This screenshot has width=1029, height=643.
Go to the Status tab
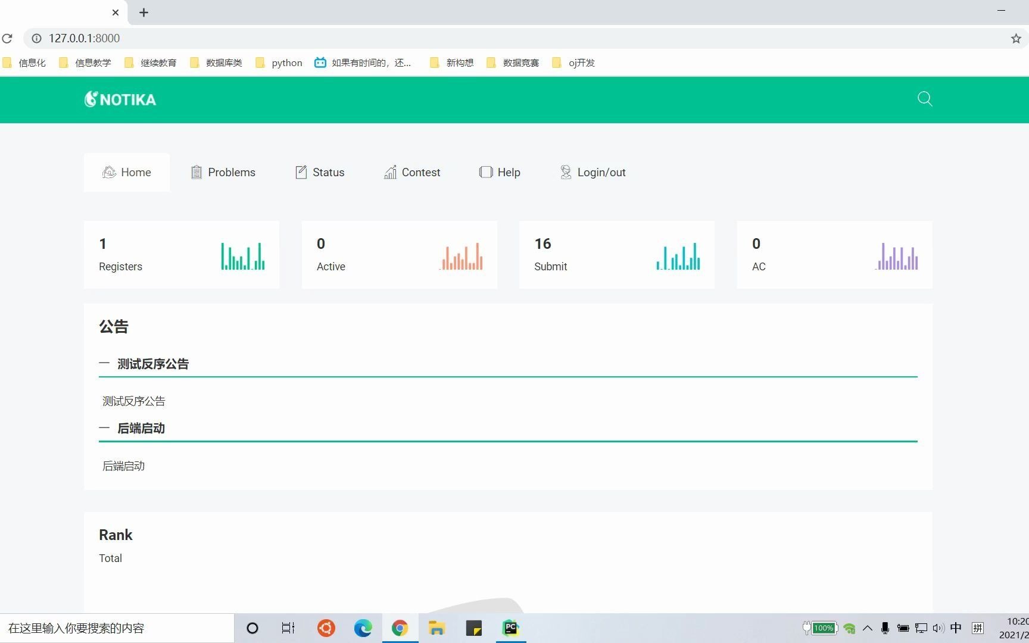320,173
